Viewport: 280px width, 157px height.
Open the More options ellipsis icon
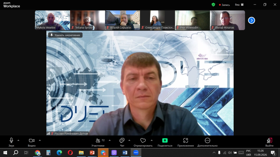click(x=207, y=141)
